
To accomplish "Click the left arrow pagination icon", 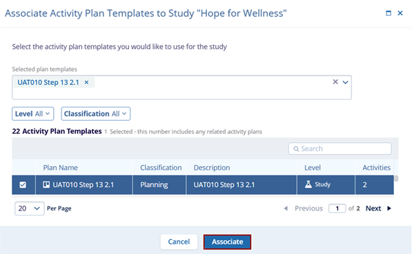I will pos(286,208).
